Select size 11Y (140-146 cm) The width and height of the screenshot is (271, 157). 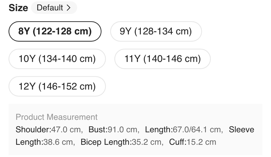[162, 59]
